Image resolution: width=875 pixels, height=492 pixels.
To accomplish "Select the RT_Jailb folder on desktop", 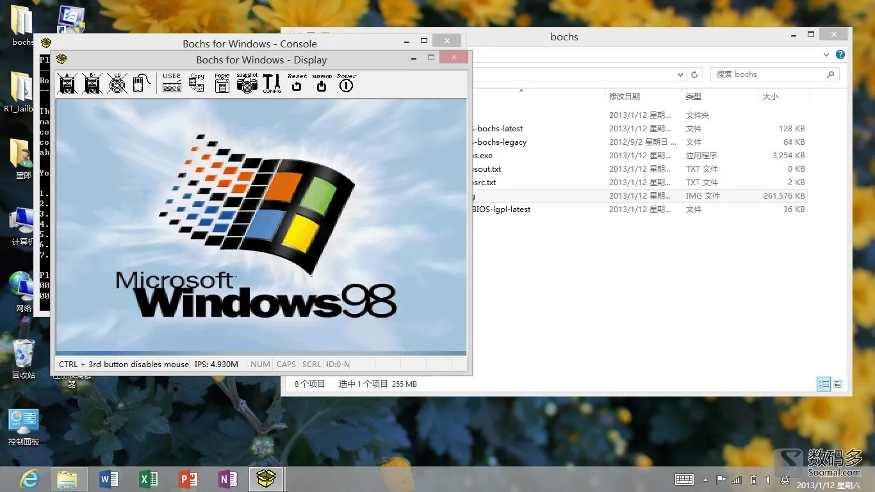I will [x=19, y=92].
